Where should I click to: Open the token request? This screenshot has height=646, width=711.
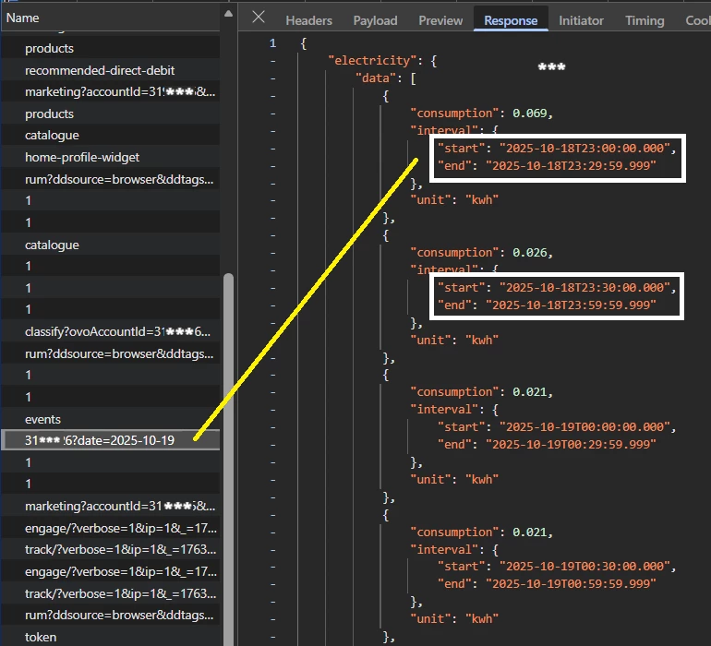[x=41, y=637]
